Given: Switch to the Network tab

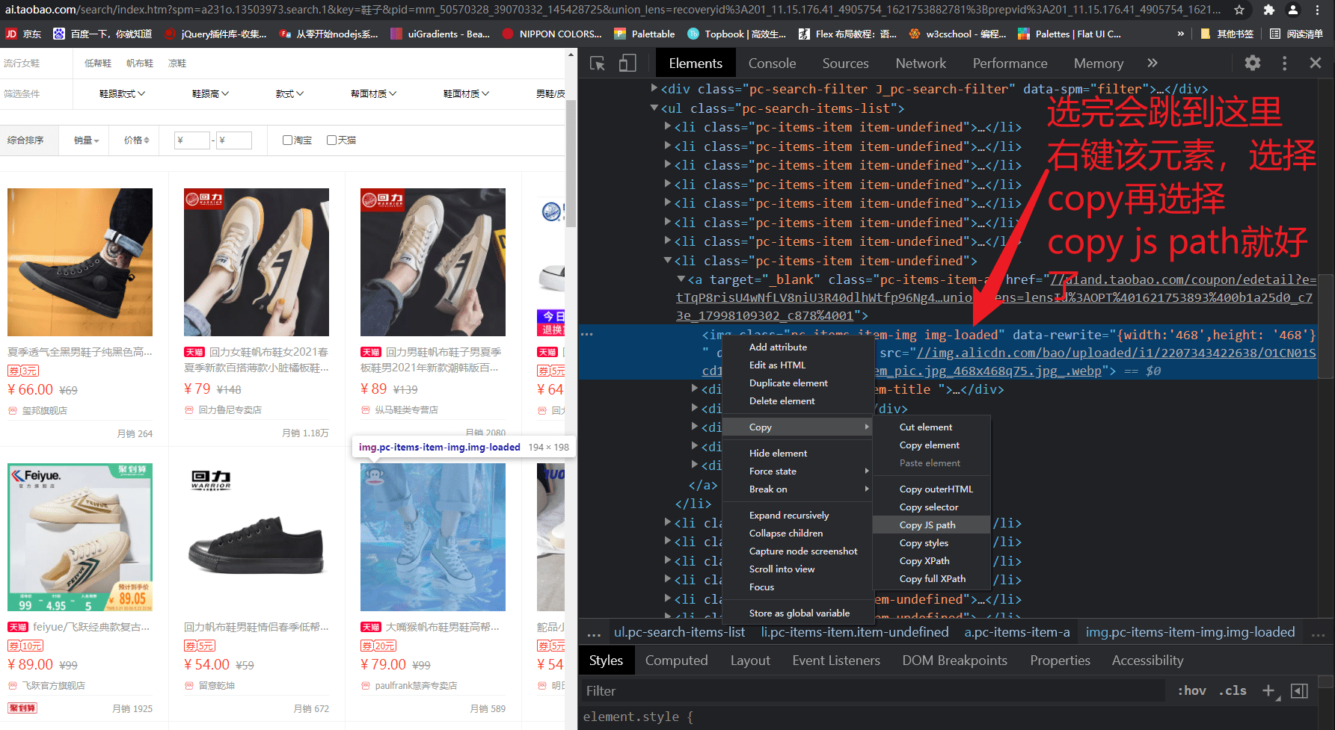Looking at the screenshot, I should [x=921, y=64].
